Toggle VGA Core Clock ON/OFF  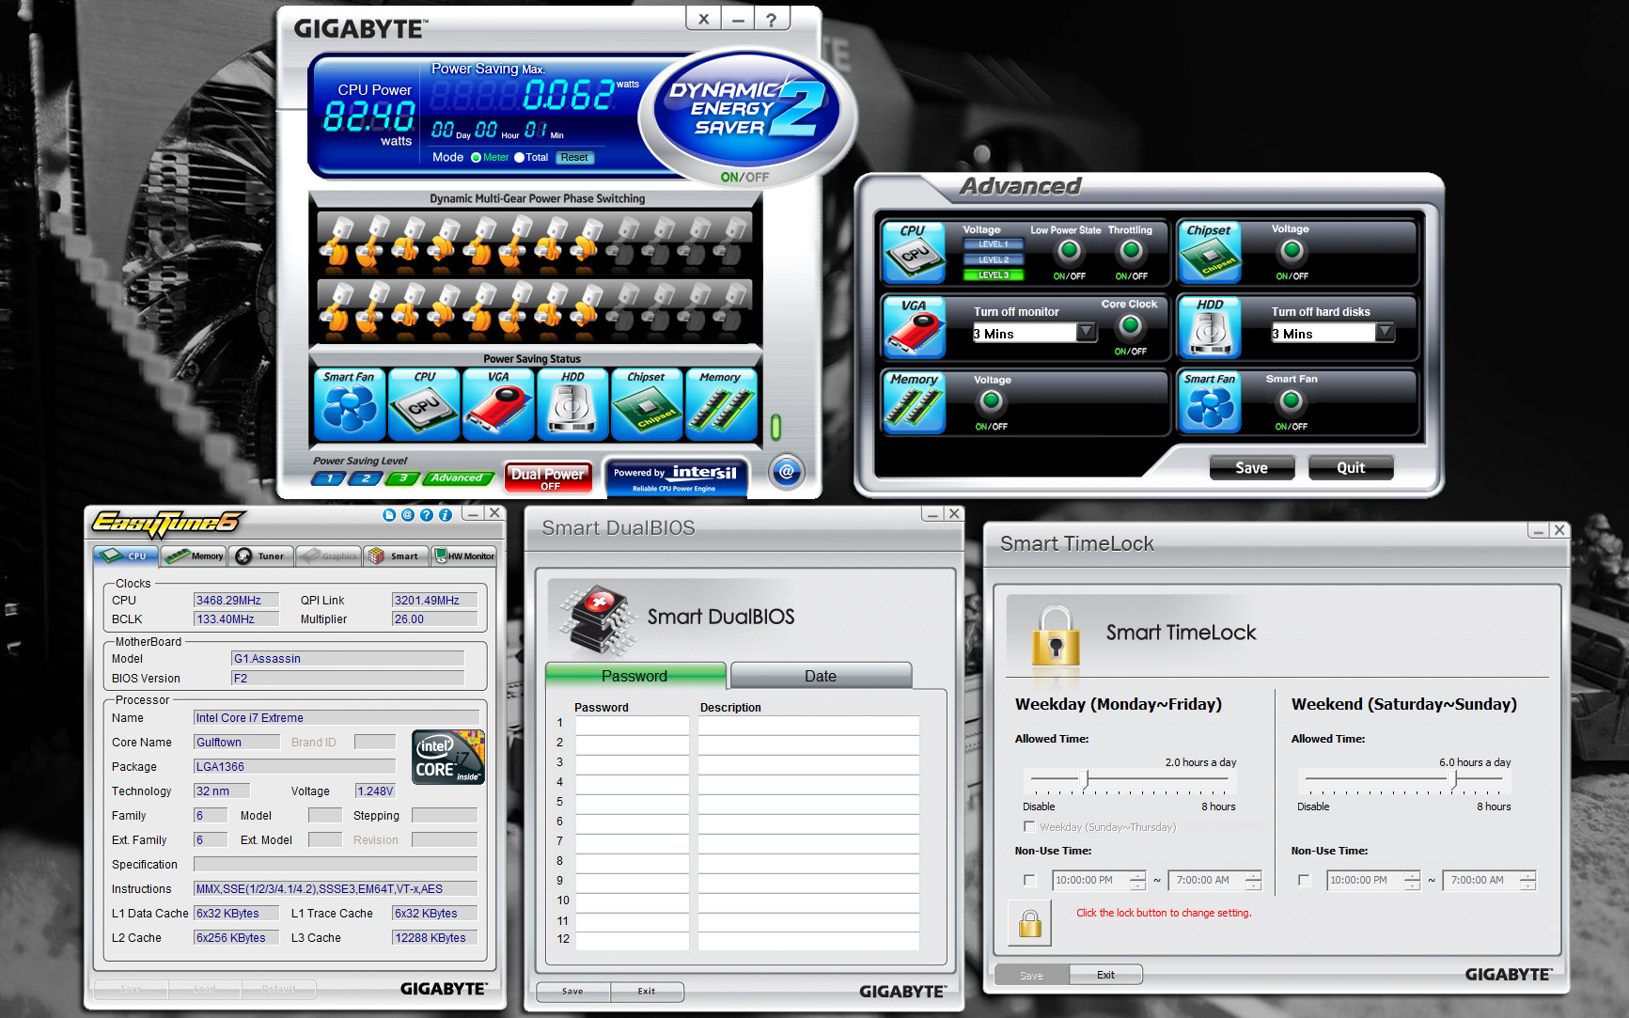(1131, 325)
